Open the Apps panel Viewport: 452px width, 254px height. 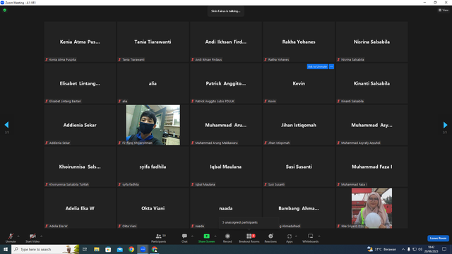click(289, 238)
